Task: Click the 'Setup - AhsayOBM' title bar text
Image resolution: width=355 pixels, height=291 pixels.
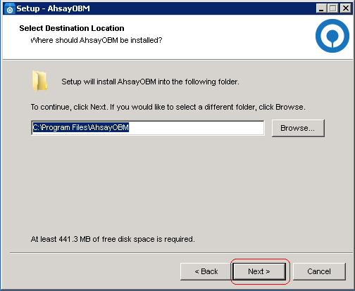Action: click(53, 8)
